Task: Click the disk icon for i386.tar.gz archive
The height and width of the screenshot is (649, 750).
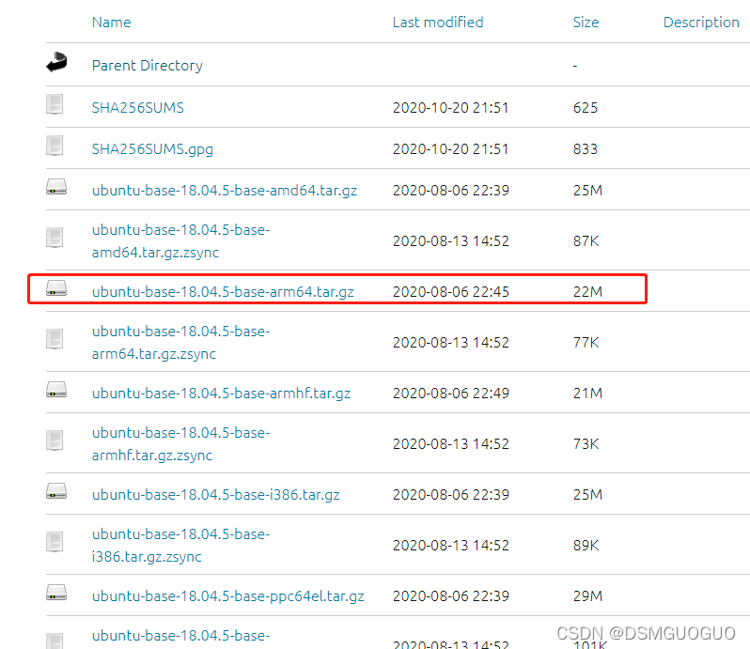Action: tap(56, 491)
